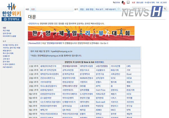Click the star watchlist icon
The image size is (169, 118).
(119, 9)
